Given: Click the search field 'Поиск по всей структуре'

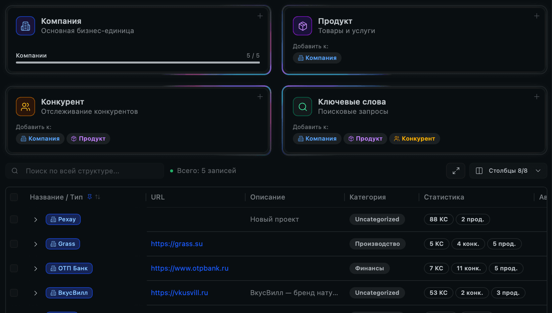Looking at the screenshot, I should [x=85, y=171].
